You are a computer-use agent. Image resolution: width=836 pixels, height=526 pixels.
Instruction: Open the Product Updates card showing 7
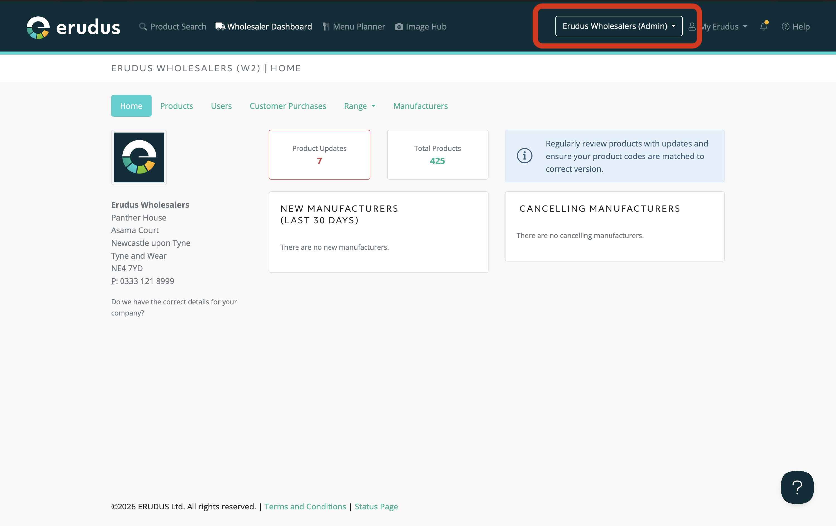click(319, 155)
